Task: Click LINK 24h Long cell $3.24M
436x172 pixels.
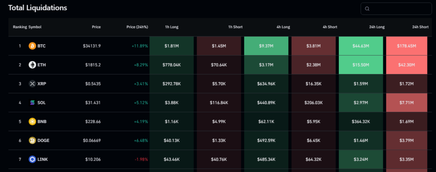Action: click(x=361, y=159)
